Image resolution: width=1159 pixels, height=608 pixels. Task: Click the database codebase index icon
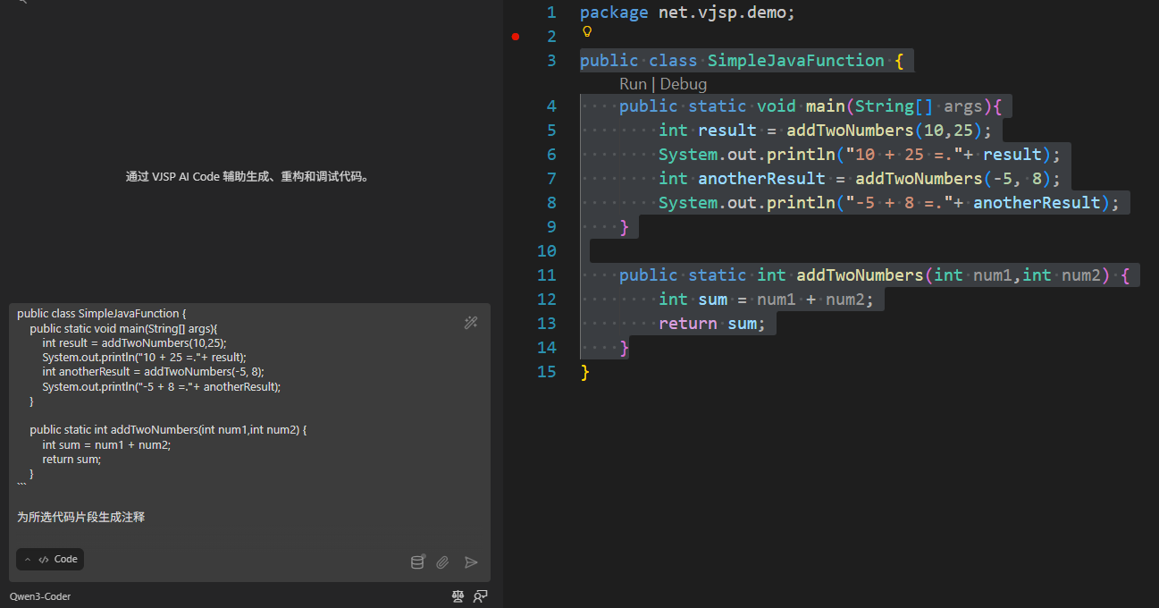417,562
